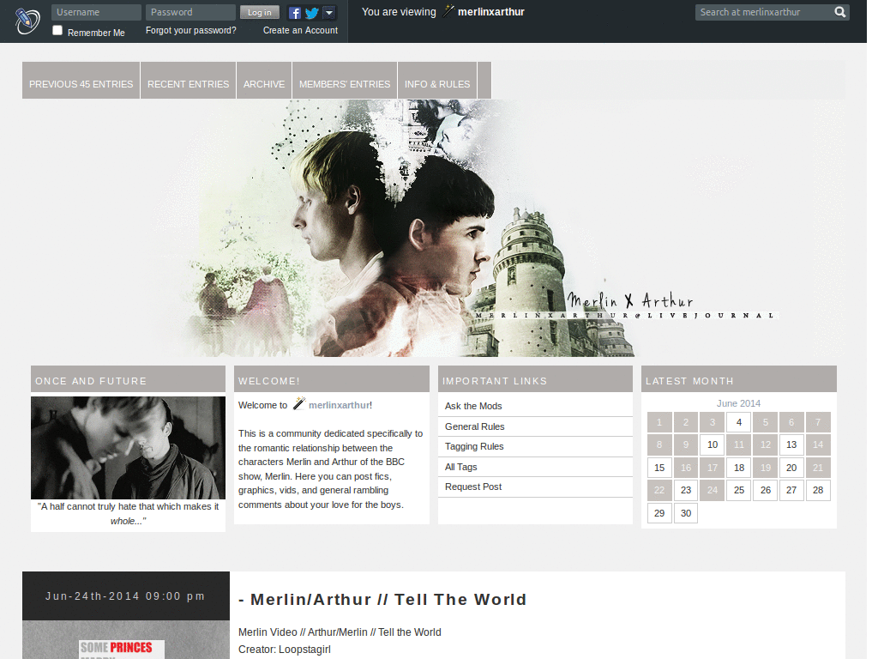Open post title Merlin/Arthur // Tell The World
Screen dimensions: 878x659
pos(388,599)
